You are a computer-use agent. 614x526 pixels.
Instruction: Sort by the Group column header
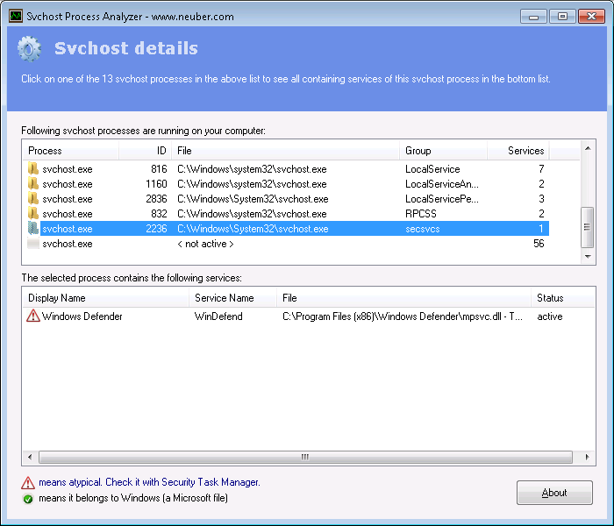coord(442,151)
